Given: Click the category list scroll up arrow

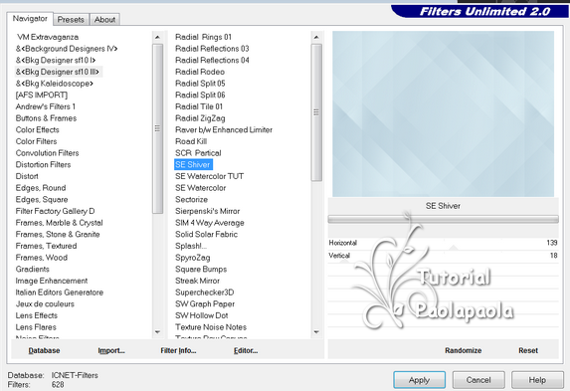Looking at the screenshot, I should click(x=157, y=37).
